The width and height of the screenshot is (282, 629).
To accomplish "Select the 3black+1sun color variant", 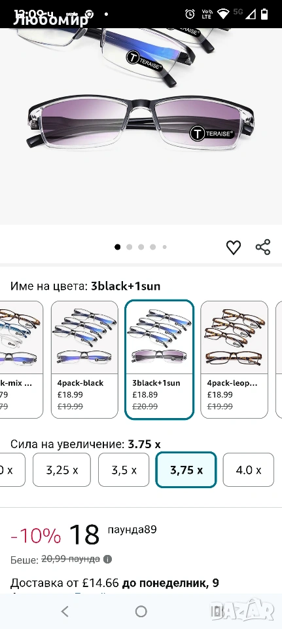I will [160, 360].
